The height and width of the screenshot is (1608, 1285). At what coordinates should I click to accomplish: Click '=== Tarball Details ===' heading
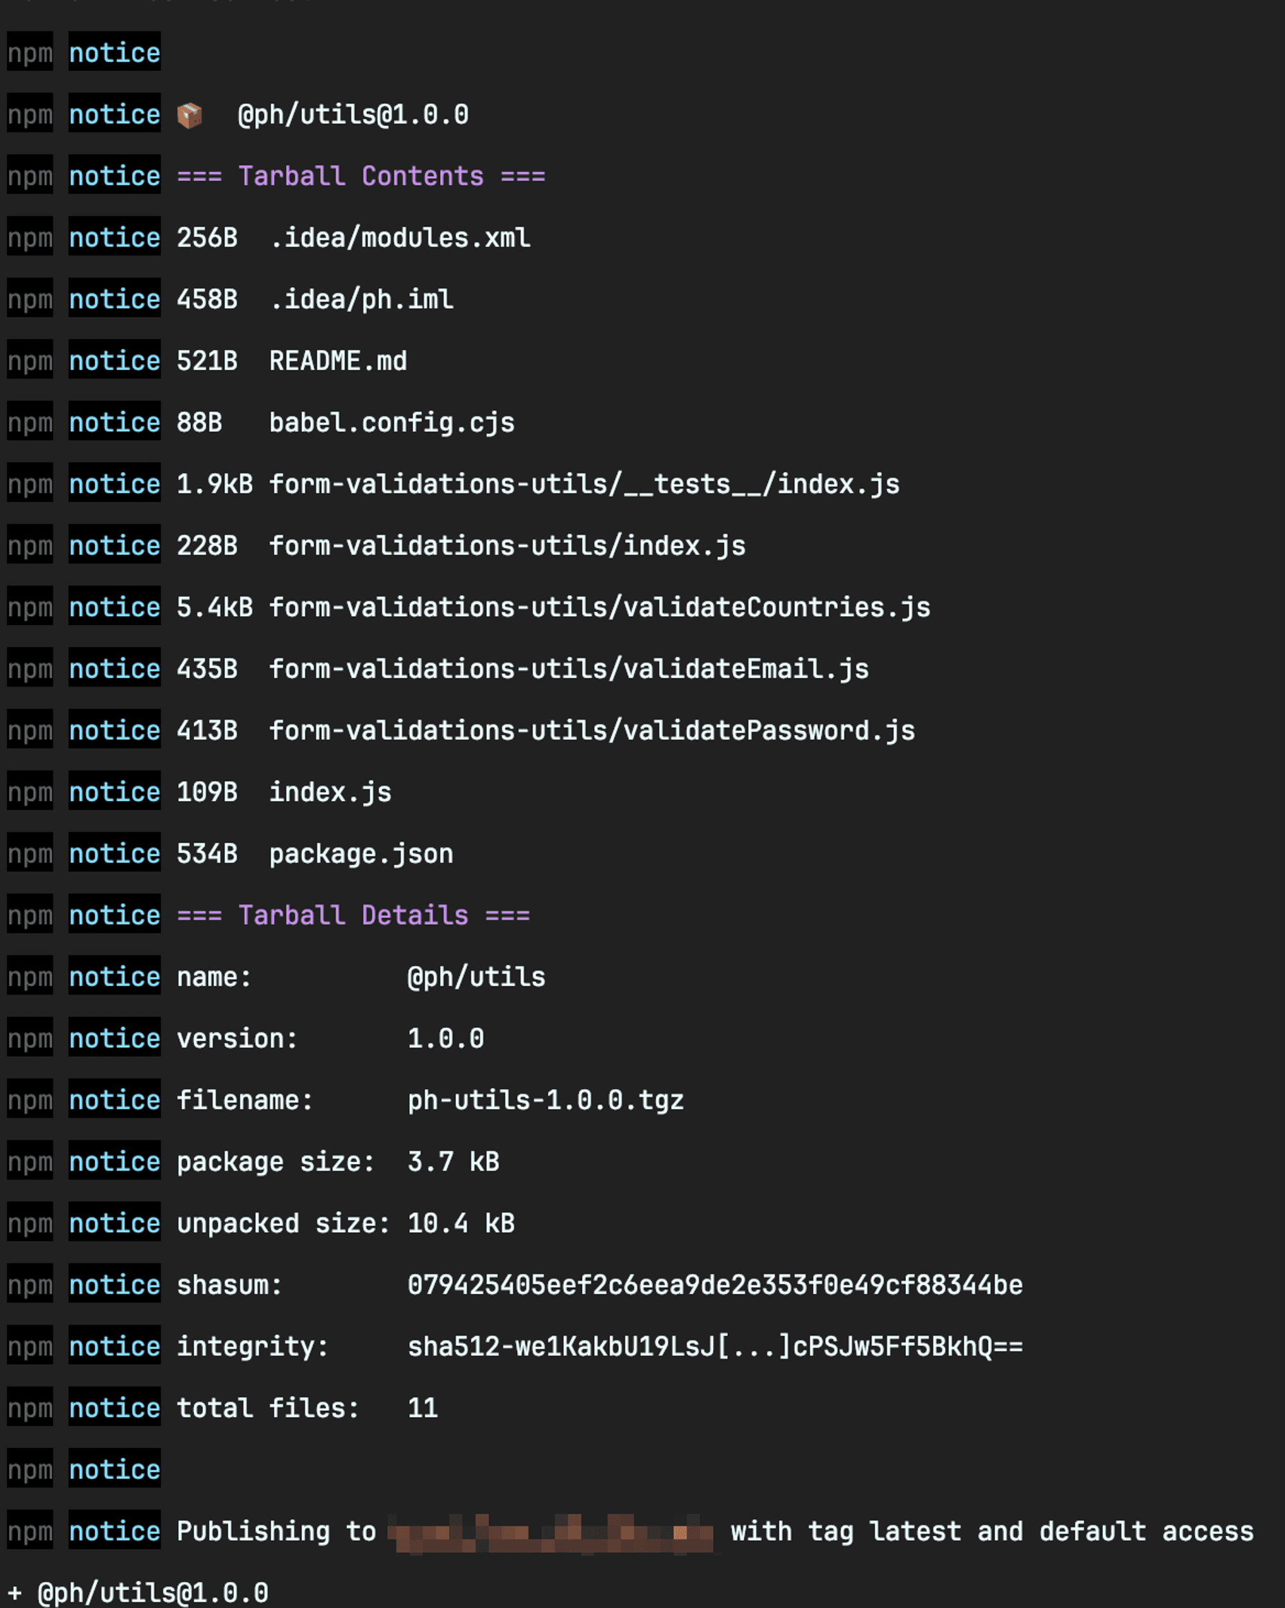pos(353,915)
